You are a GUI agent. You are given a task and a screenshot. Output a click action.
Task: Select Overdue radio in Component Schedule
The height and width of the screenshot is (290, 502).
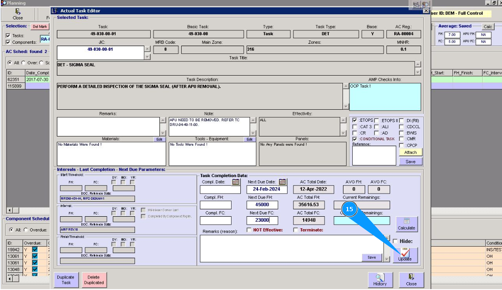25,230
